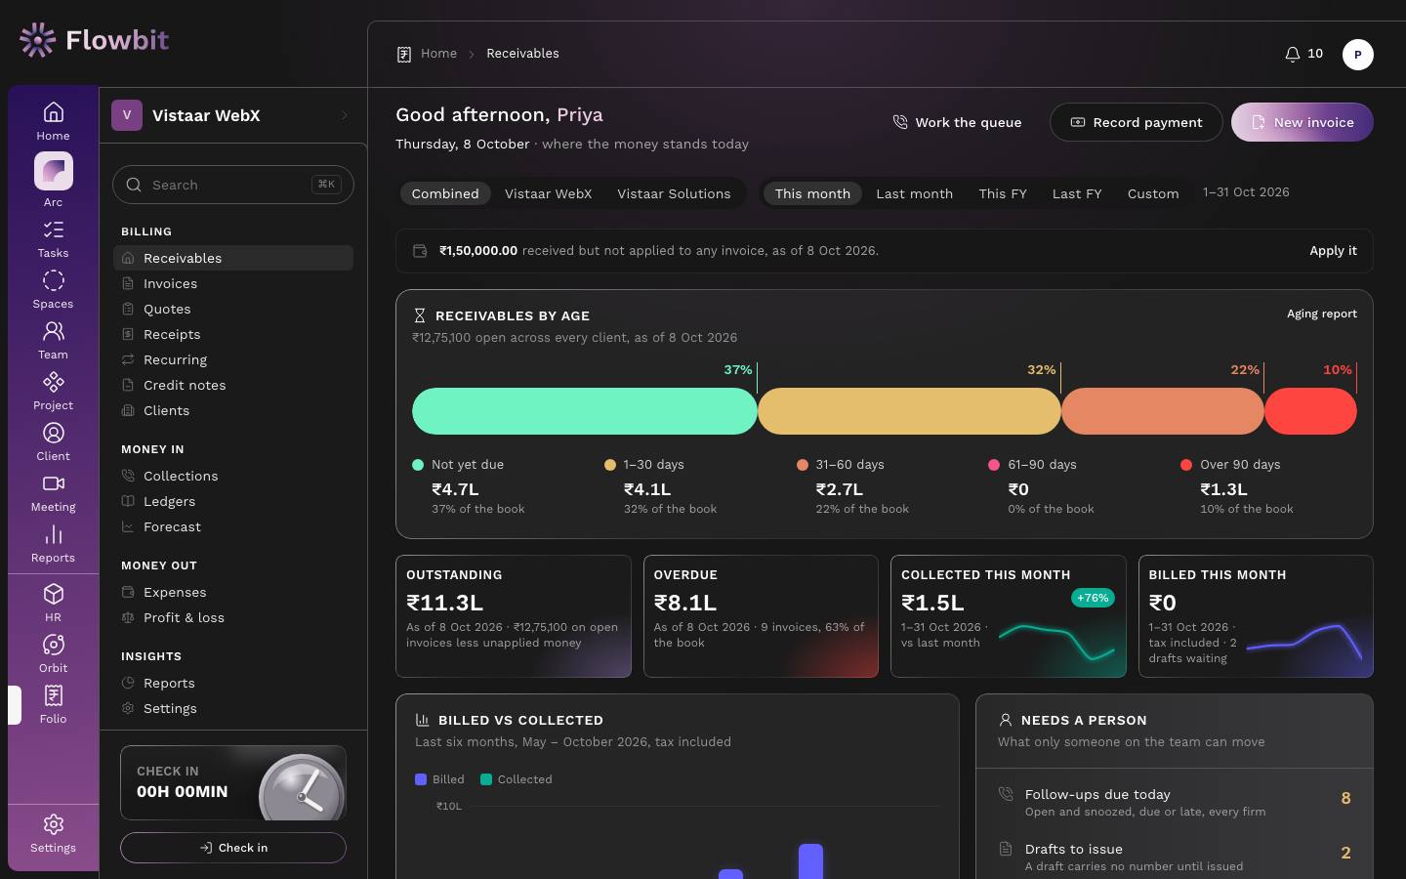Open HR from the app rail
The width and height of the screenshot is (1406, 879).
54,604
